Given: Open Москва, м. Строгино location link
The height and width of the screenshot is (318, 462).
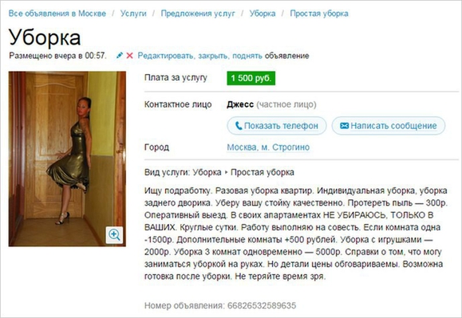Looking at the screenshot, I should tap(268, 147).
